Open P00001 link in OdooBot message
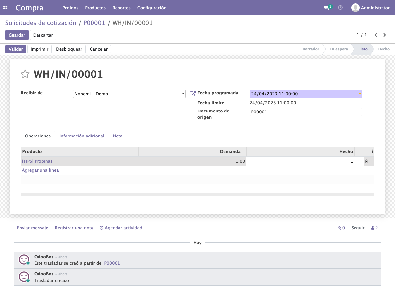This screenshot has height=296, width=395. pos(112,263)
